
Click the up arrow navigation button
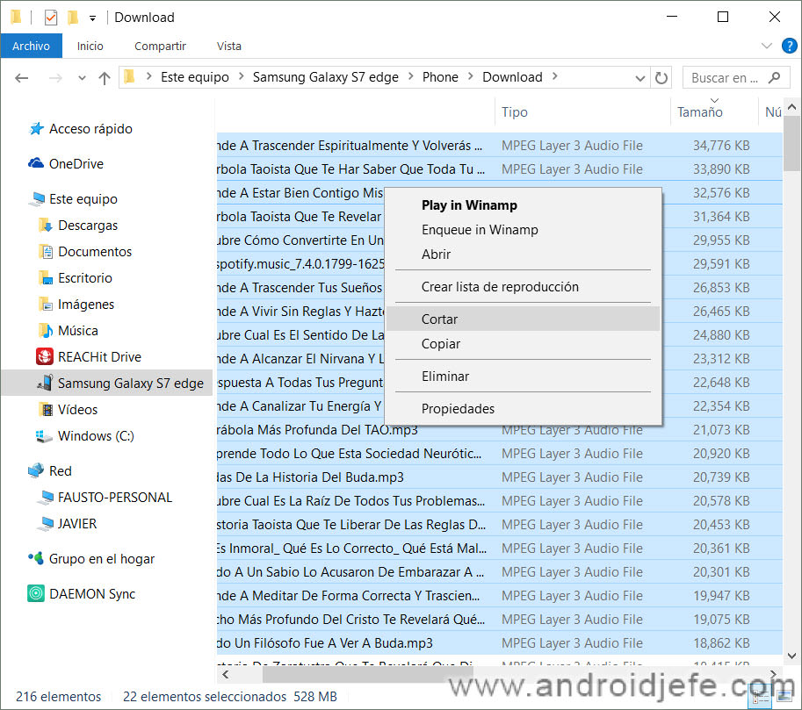pyautogui.click(x=104, y=77)
